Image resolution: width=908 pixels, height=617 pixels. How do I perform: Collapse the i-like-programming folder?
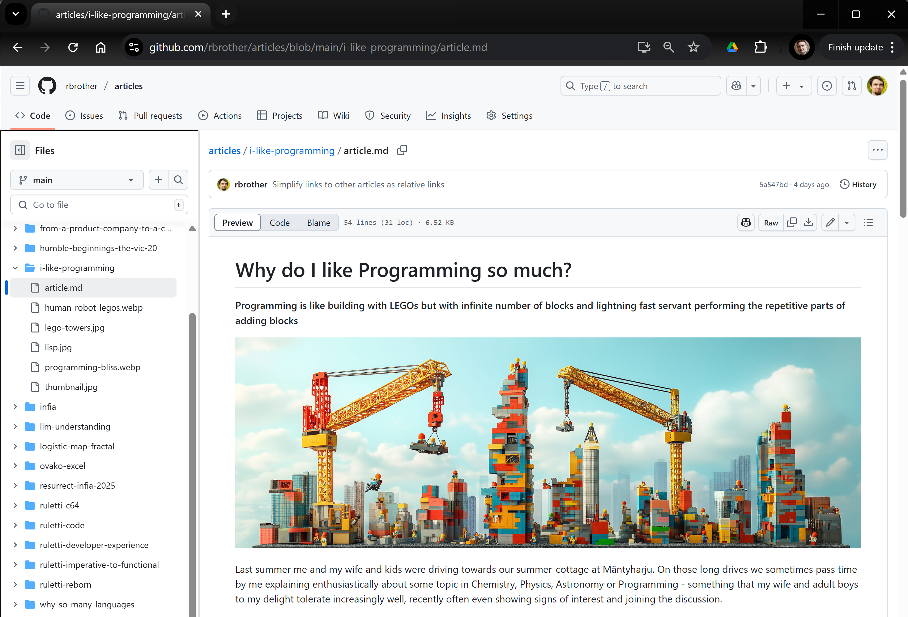pyautogui.click(x=15, y=268)
